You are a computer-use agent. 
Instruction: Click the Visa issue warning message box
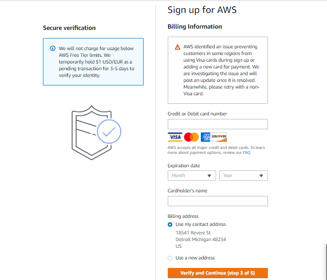(218, 70)
